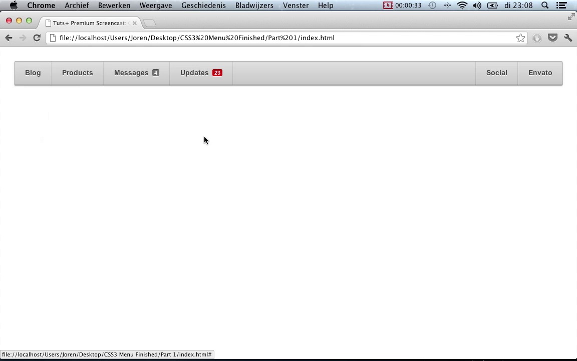Click the hand-shaped extension icon
Viewport: 577px width, 361px height.
point(537,38)
